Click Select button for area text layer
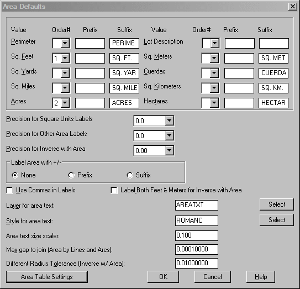Screen dimensions: 300x289 (x=277, y=204)
